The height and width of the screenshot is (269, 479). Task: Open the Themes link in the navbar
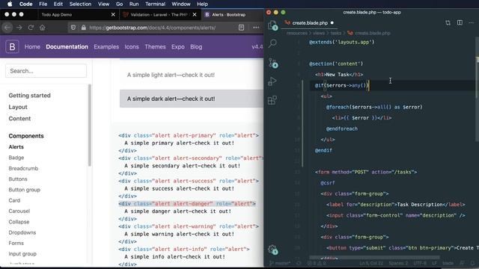pos(155,46)
